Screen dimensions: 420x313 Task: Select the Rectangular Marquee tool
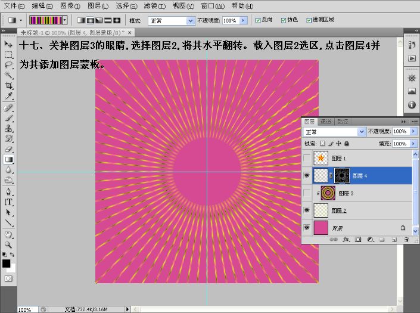[8, 54]
